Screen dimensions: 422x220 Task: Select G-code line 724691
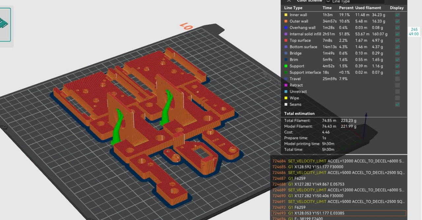[339, 202]
